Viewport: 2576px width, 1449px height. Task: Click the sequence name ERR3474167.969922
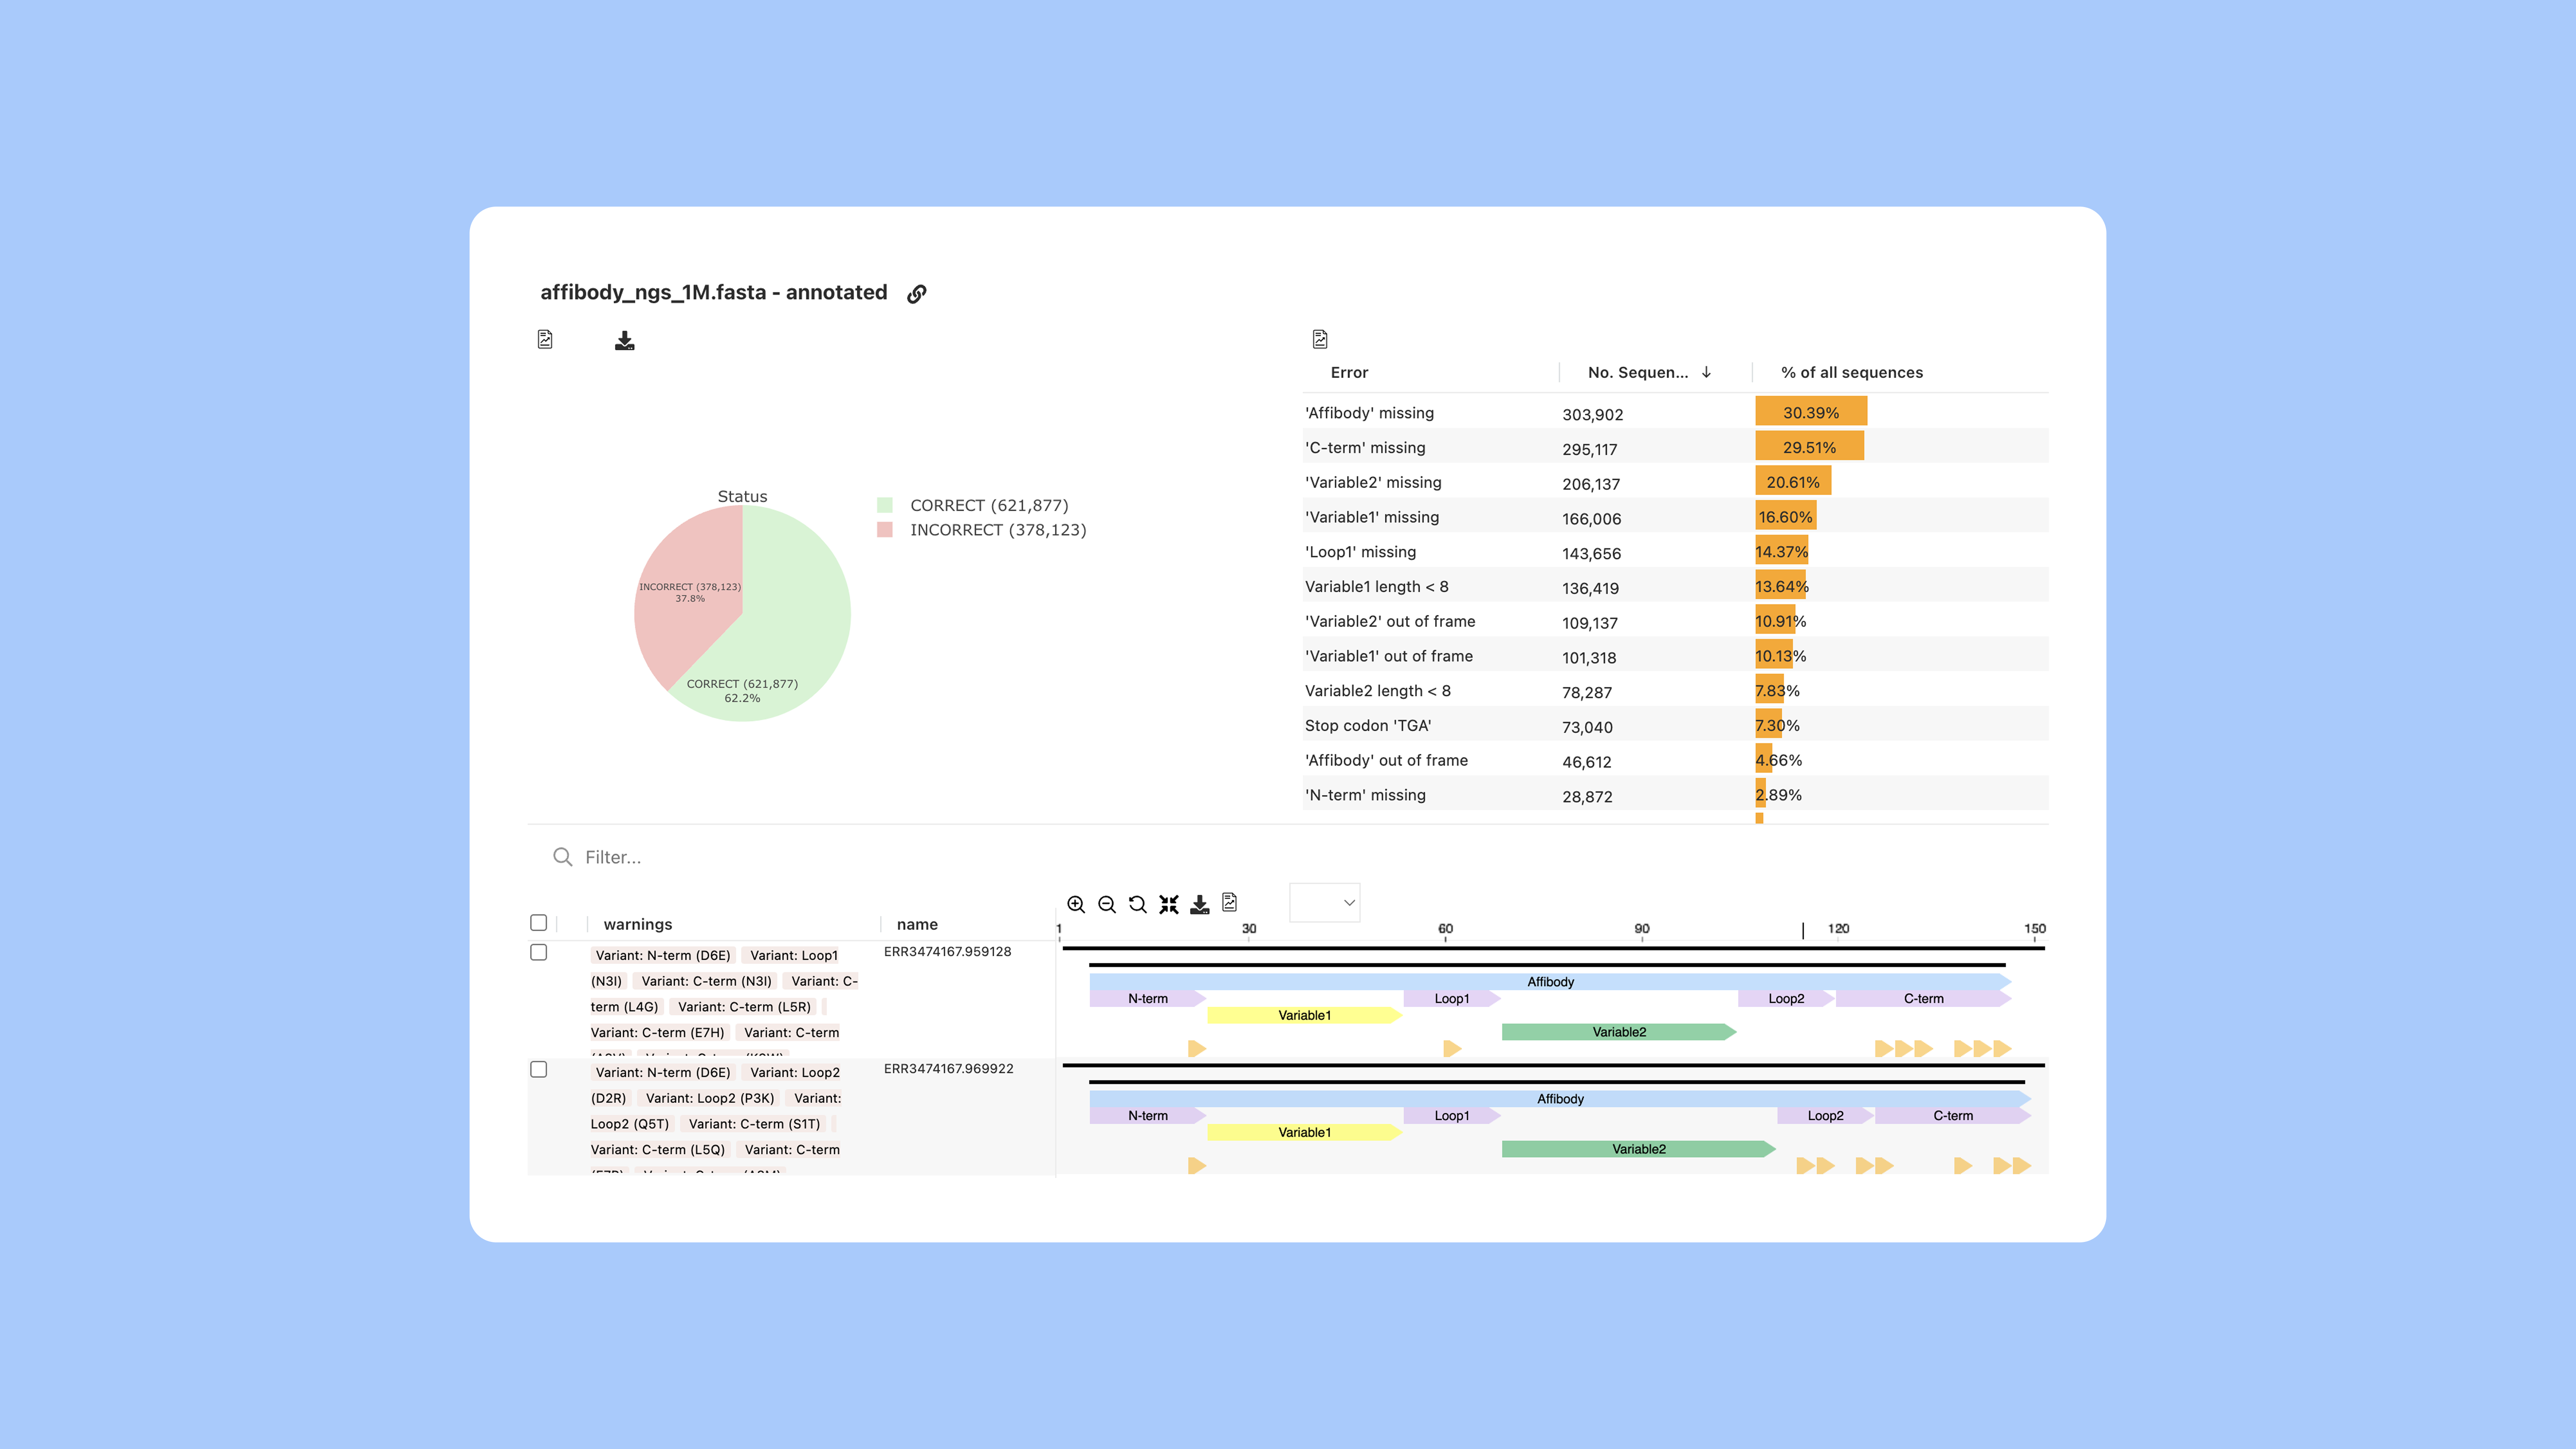coord(948,1068)
